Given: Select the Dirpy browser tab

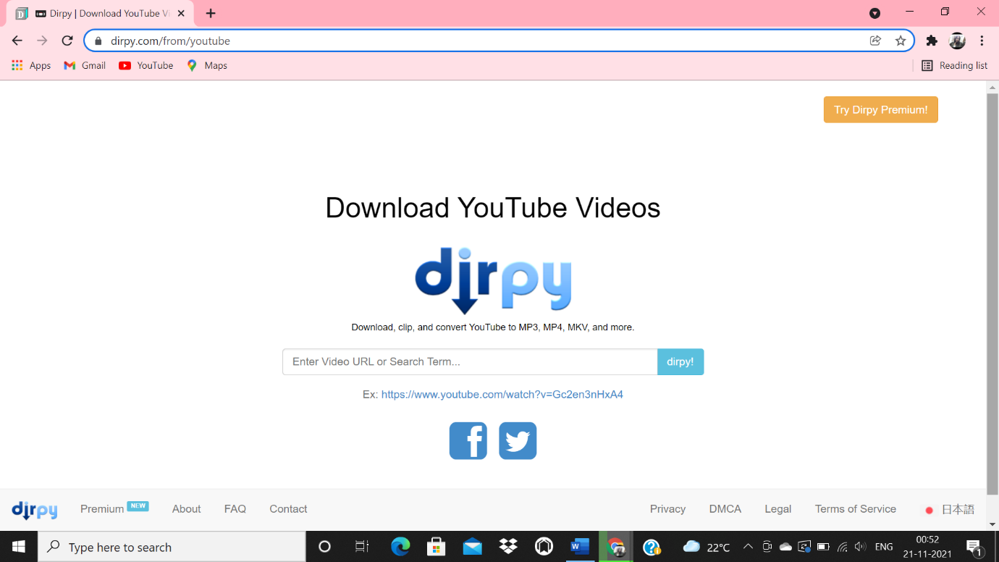Looking at the screenshot, I should tap(101, 13).
